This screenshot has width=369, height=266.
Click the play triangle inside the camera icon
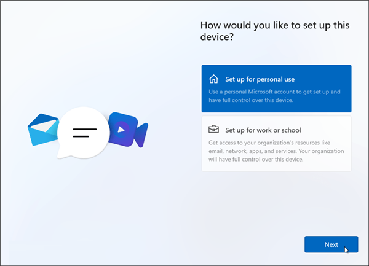point(121,130)
